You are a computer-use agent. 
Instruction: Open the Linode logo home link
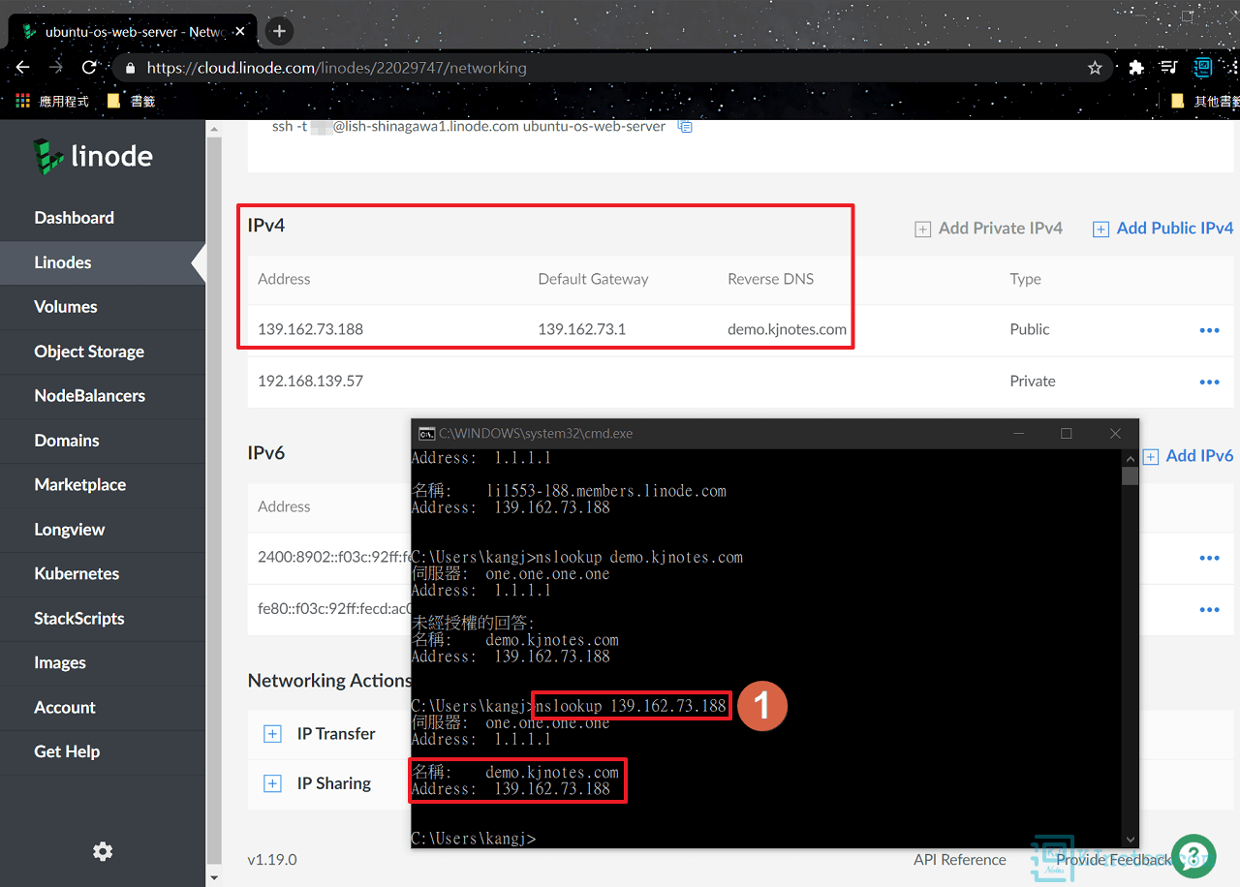point(93,156)
